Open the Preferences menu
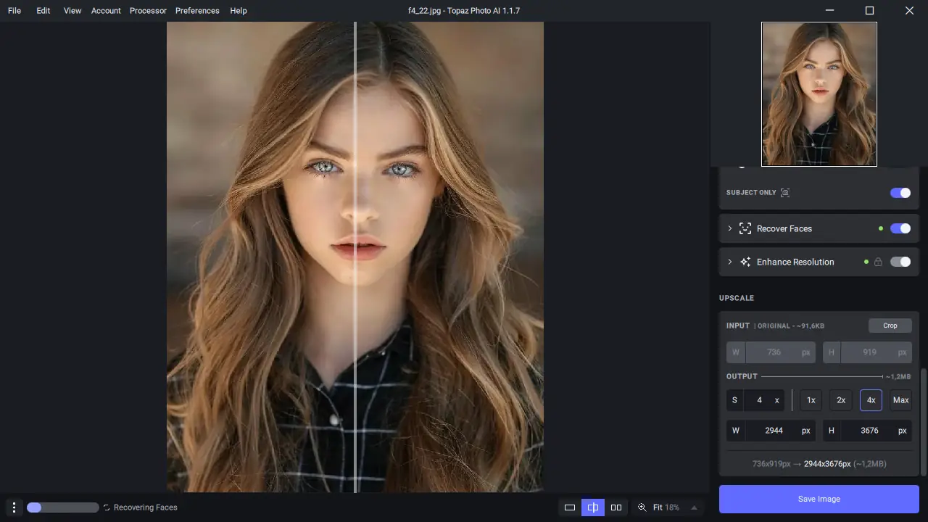This screenshot has height=522, width=928. point(197,11)
